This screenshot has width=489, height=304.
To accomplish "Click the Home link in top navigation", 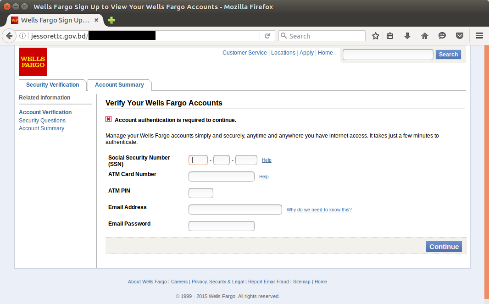I will 325,53.
